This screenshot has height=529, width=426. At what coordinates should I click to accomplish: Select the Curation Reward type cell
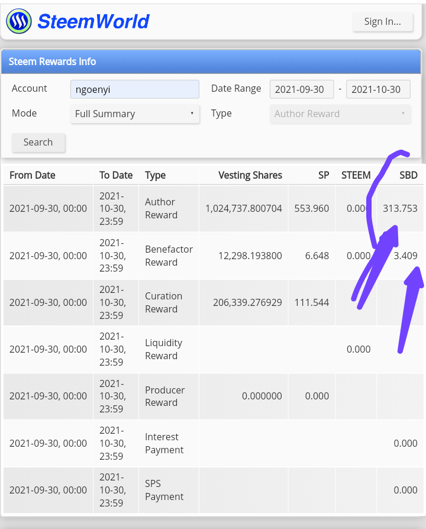click(169, 302)
